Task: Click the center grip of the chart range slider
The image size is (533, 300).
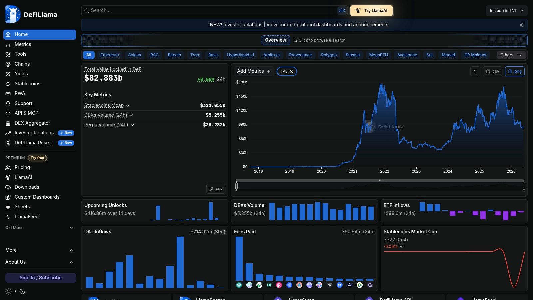Action: [380, 180]
